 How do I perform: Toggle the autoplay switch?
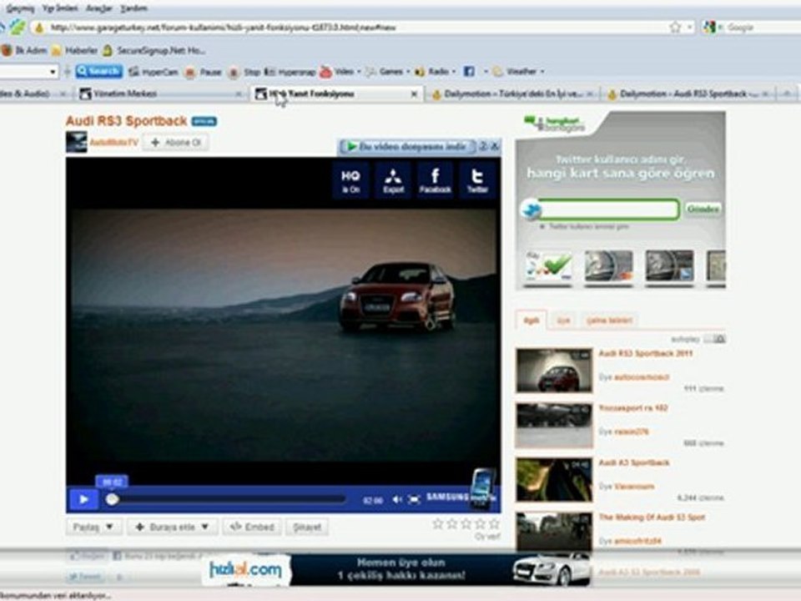(715, 339)
